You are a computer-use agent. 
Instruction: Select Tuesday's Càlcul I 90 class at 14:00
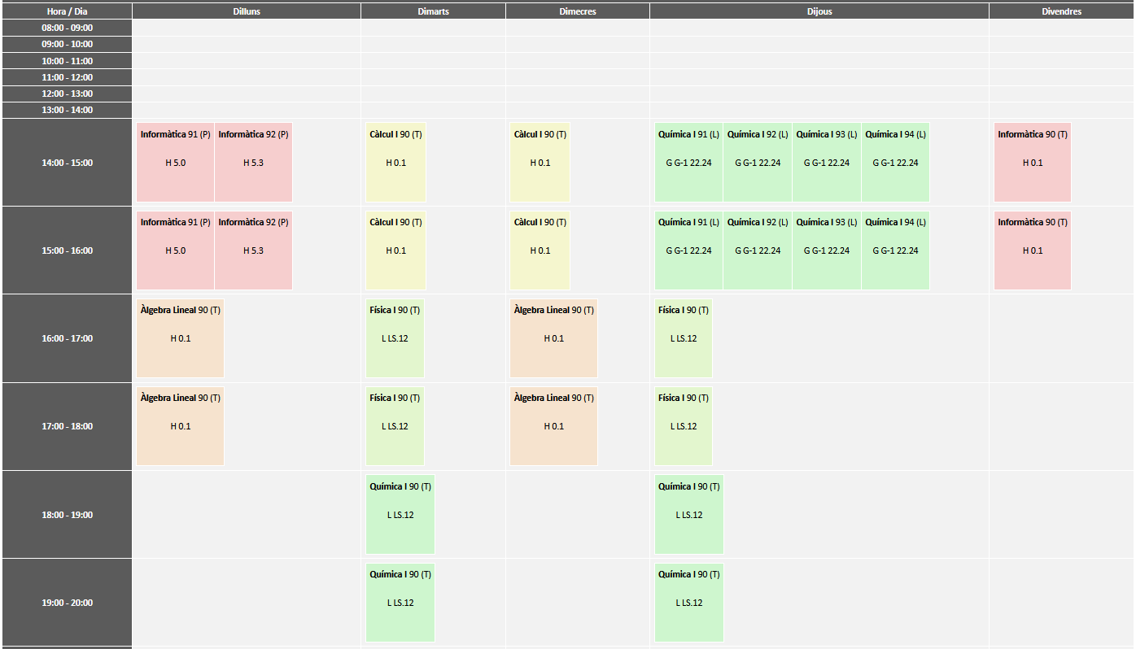pos(395,162)
